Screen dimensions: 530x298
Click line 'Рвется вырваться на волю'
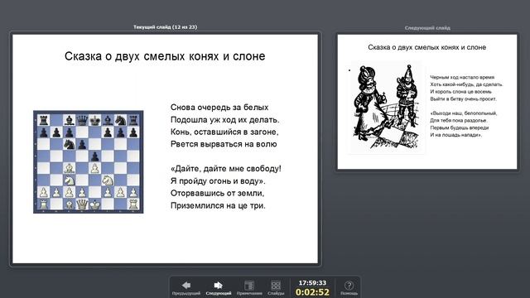click(224, 144)
